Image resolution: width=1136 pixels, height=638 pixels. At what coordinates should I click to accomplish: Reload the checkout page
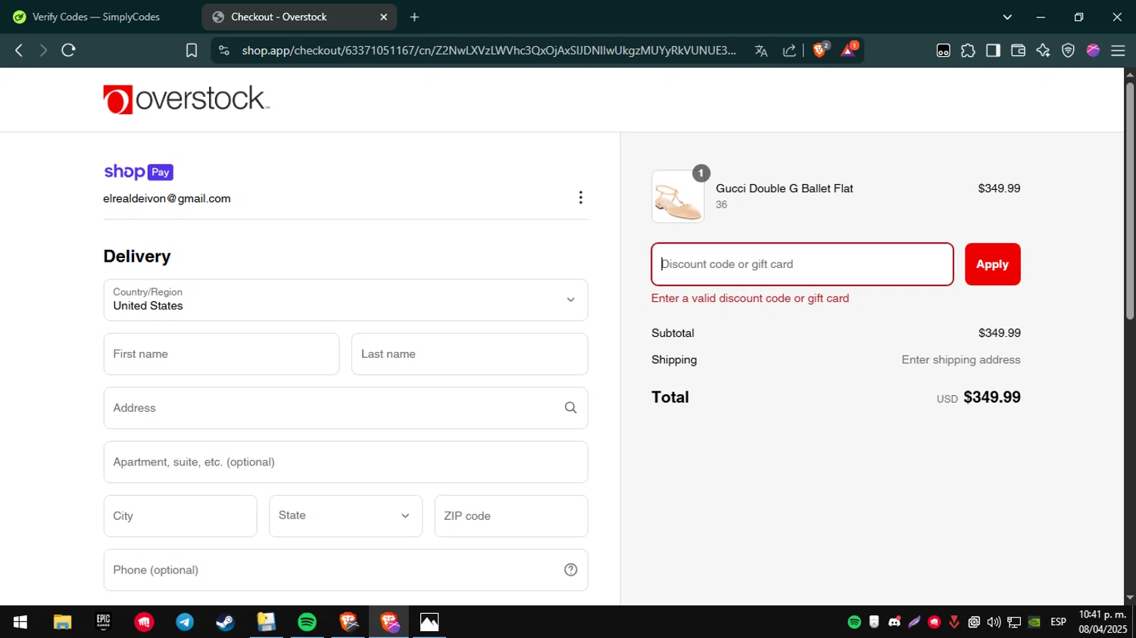pyautogui.click(x=69, y=51)
